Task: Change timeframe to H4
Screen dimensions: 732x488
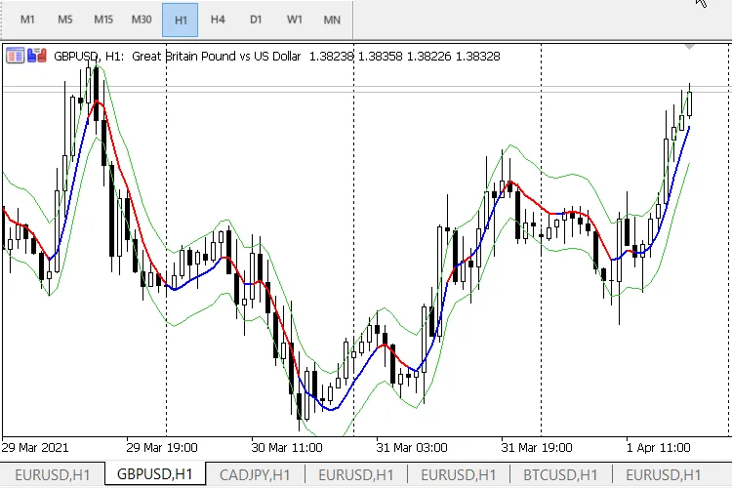Action: (x=218, y=20)
